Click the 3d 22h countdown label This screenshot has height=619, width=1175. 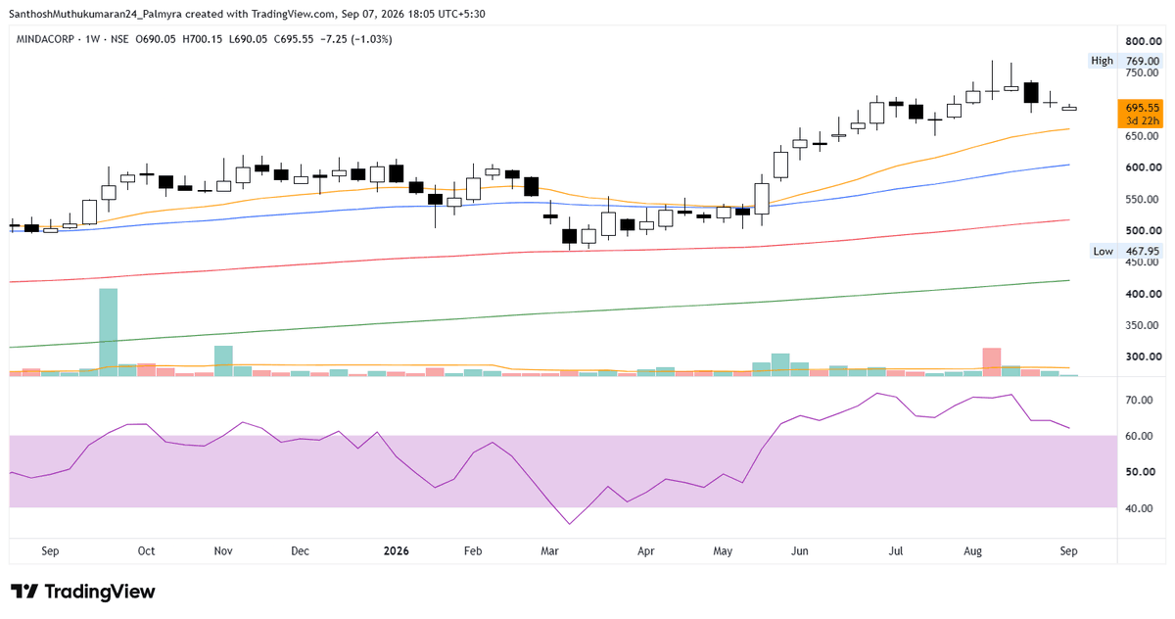tap(1143, 120)
